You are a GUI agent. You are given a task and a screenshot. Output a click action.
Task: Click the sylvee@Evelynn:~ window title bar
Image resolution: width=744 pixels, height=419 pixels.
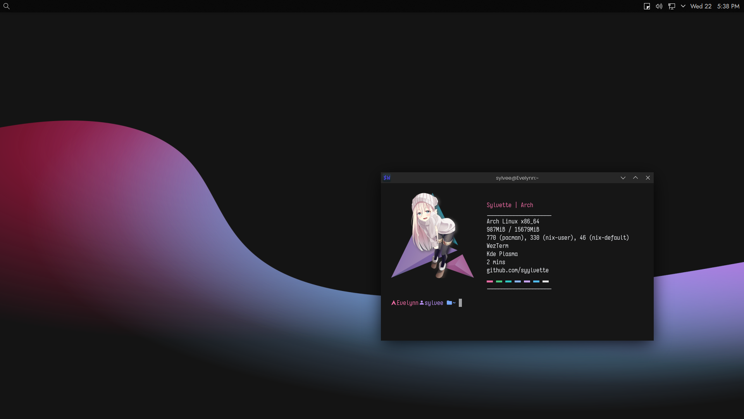tap(517, 178)
